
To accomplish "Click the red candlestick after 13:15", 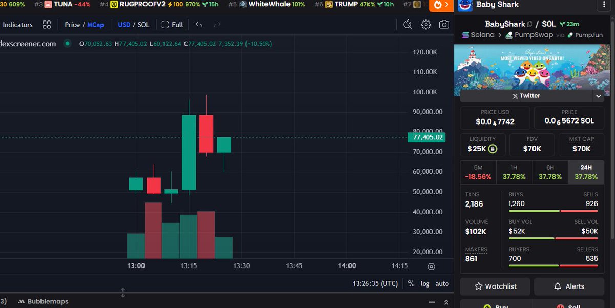I will click(x=207, y=134).
